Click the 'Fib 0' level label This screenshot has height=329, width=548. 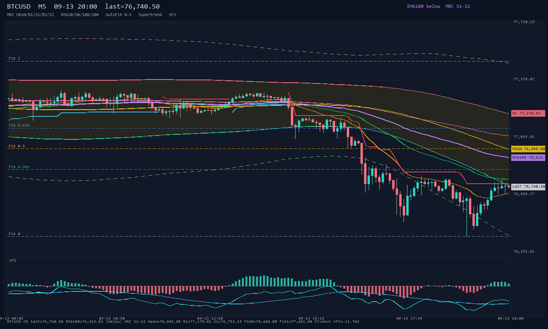click(x=14, y=234)
